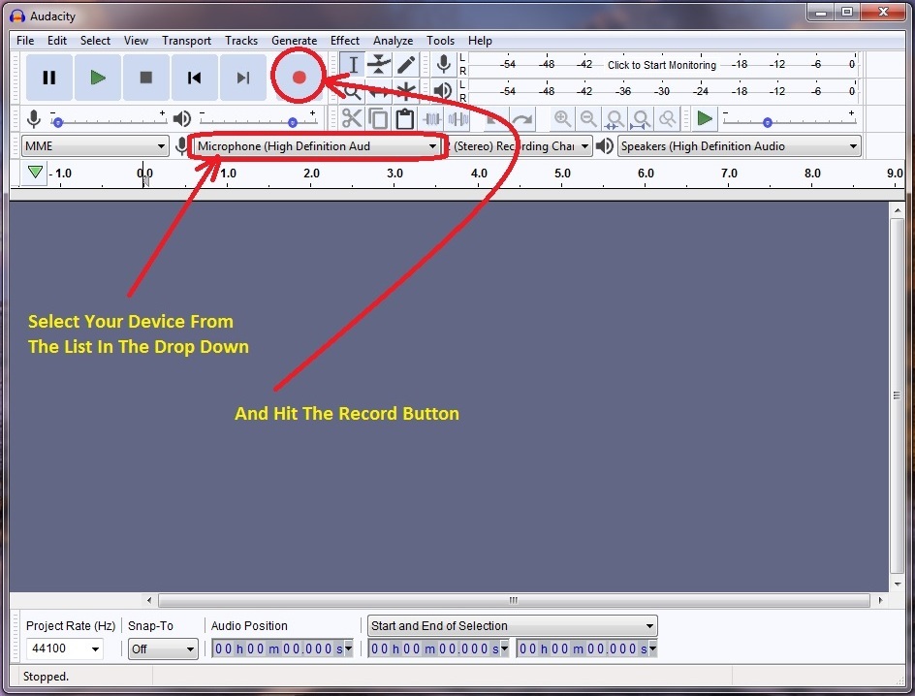Click the vertical scrollbar up arrow
Image resolution: width=915 pixels, height=696 pixels.
tap(897, 210)
